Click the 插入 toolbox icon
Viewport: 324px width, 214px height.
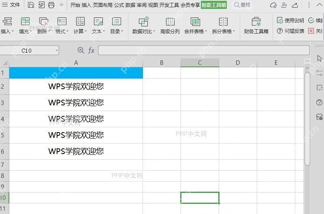click(7, 21)
